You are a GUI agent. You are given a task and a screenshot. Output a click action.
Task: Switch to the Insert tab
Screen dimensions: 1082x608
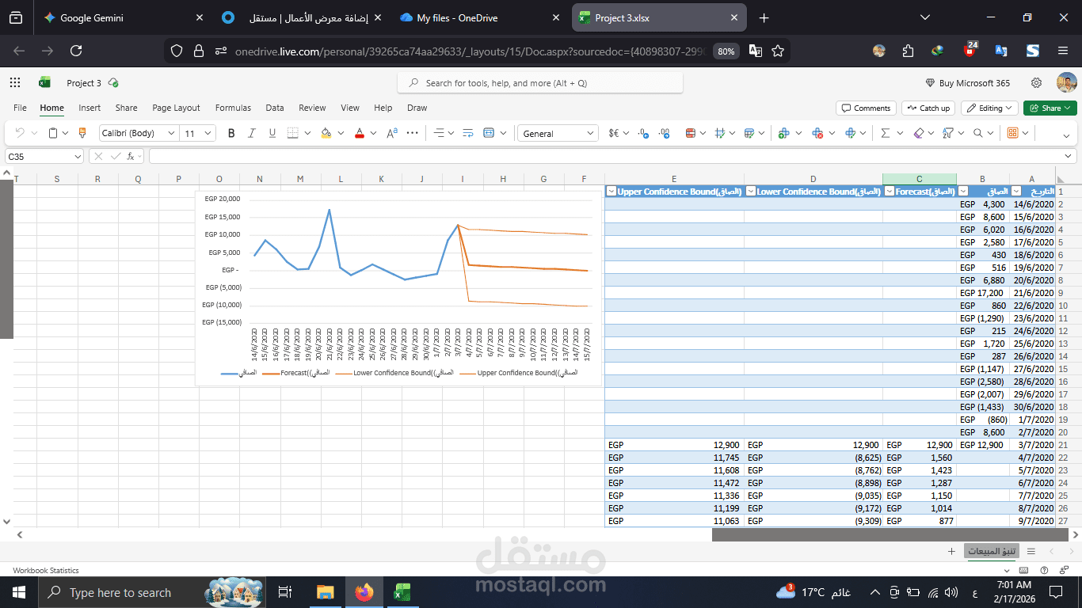coord(90,108)
